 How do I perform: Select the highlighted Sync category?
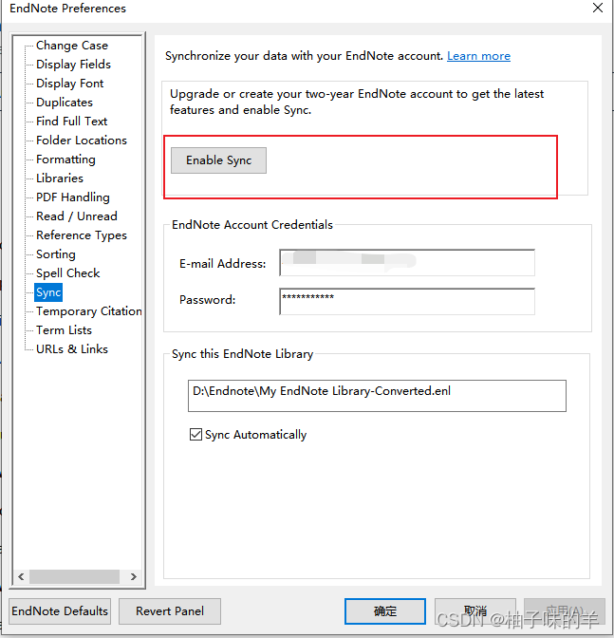click(x=48, y=292)
